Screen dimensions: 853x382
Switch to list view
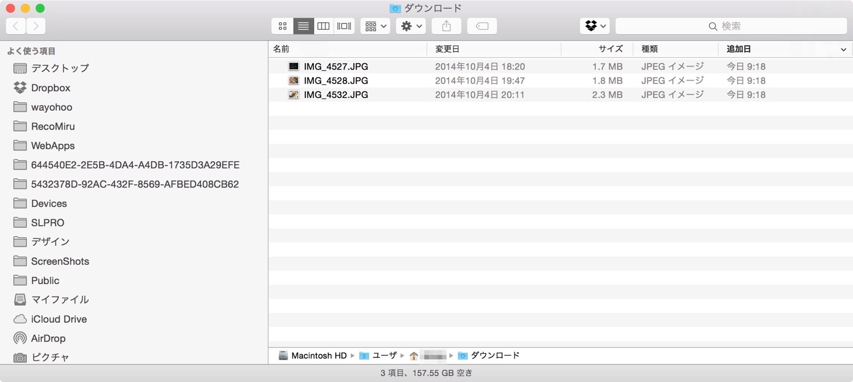tap(303, 26)
